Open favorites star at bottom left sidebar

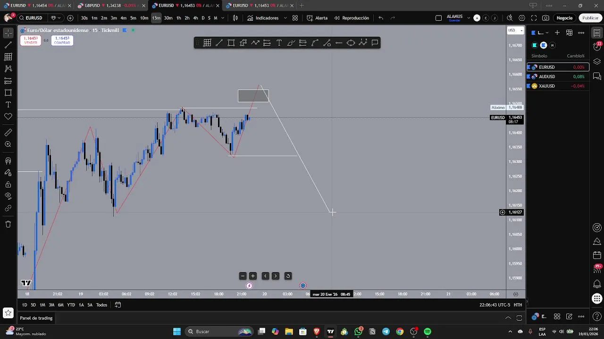tap(8, 313)
